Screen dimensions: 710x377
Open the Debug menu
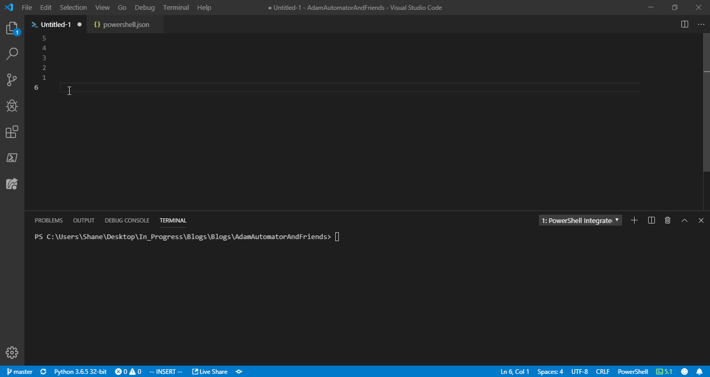click(144, 7)
